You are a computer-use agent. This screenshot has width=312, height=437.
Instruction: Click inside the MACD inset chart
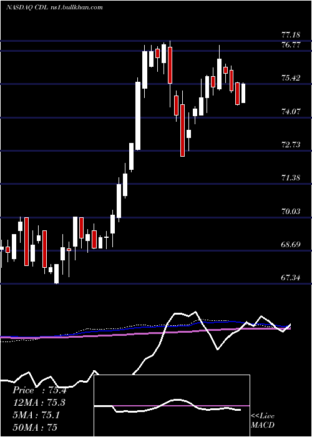tap(172, 406)
